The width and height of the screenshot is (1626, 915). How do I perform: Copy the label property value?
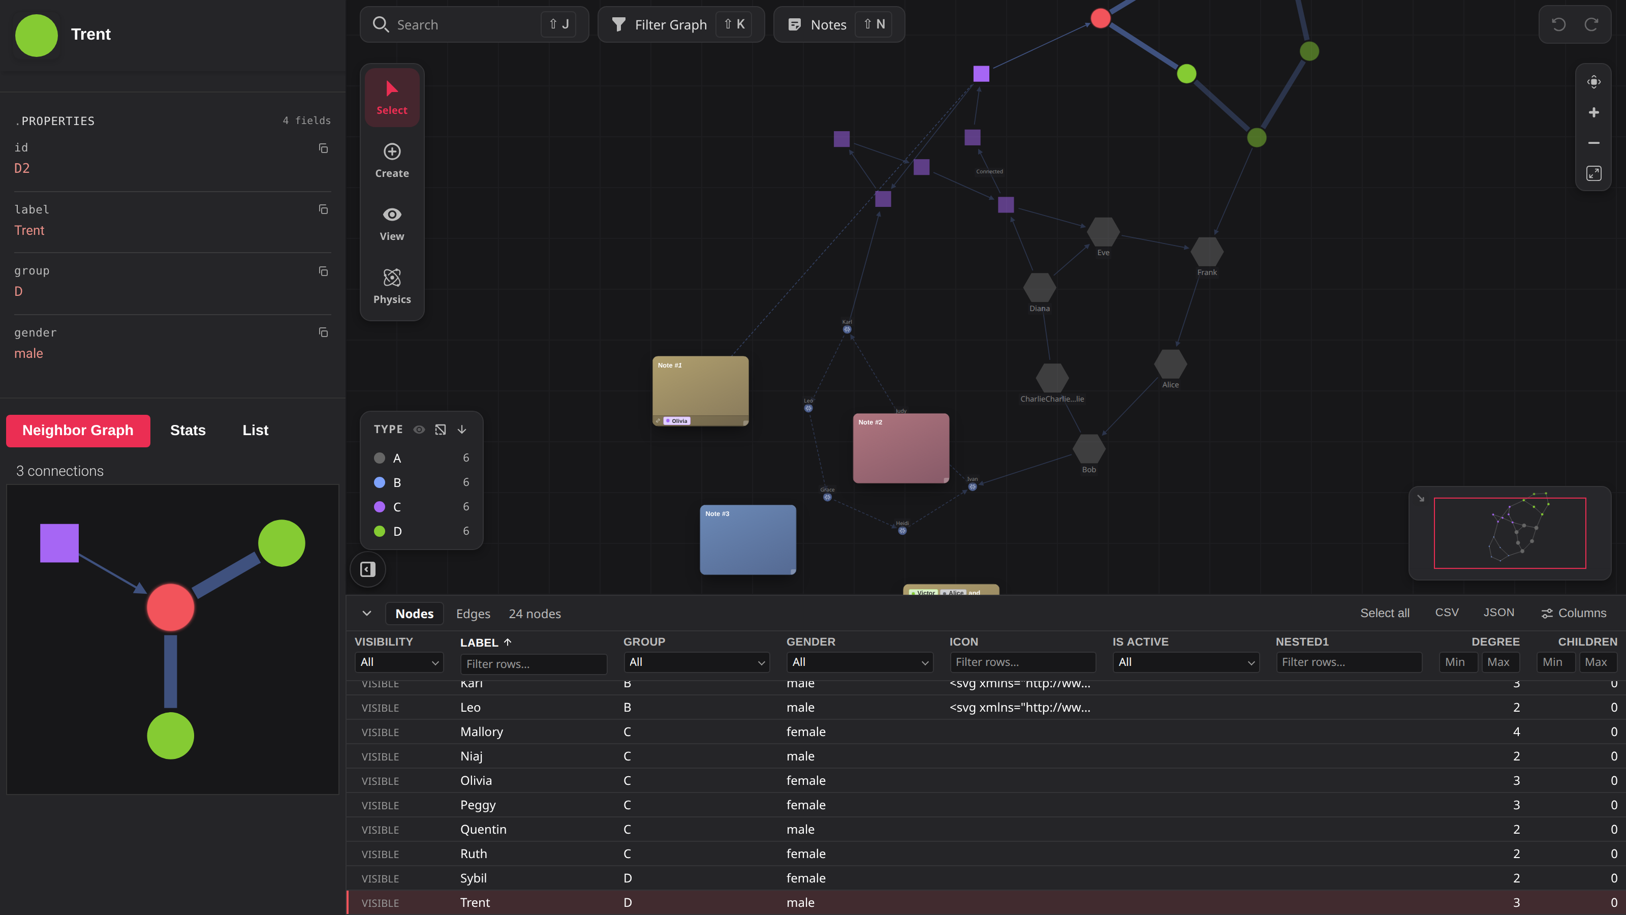pyautogui.click(x=323, y=209)
